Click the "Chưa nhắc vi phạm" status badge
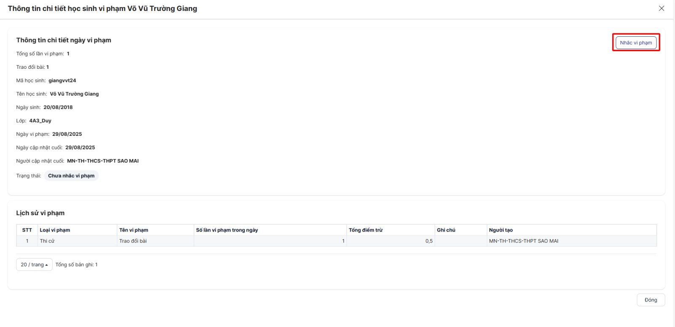 (71, 176)
